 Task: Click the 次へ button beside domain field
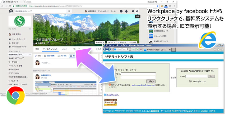[211, 76]
